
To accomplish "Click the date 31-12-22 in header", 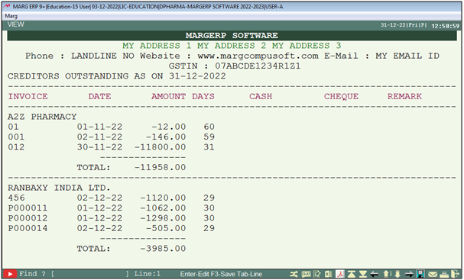I will [393, 25].
